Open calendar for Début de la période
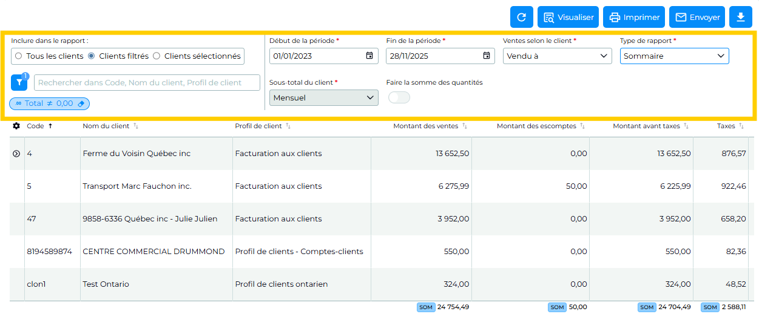Viewport: 759px width, 317px height. [369, 56]
